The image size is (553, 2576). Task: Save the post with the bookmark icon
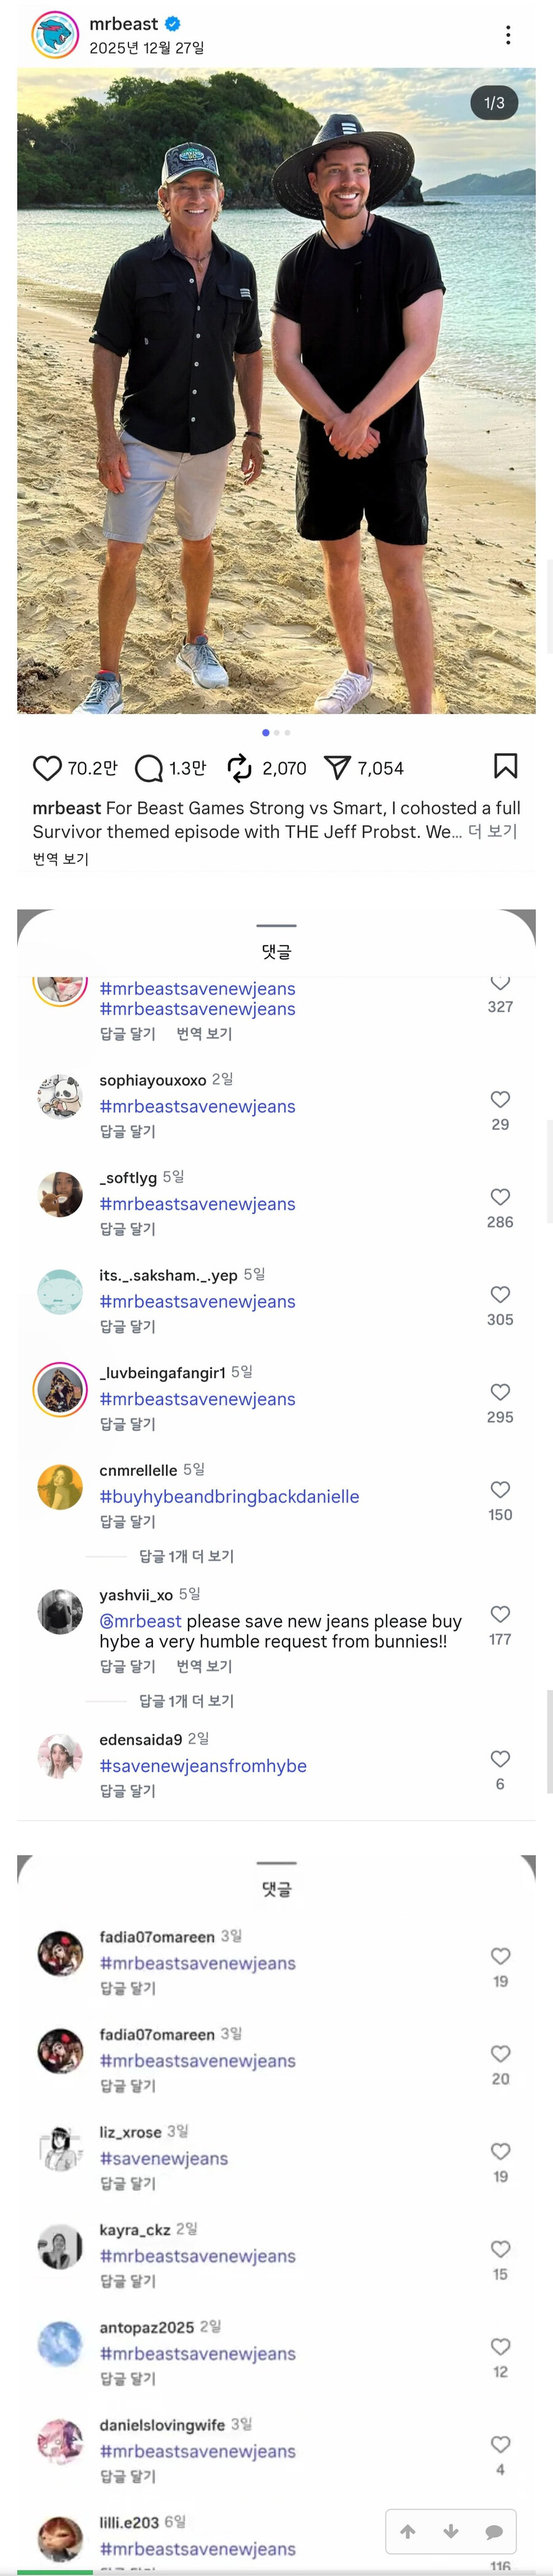506,766
